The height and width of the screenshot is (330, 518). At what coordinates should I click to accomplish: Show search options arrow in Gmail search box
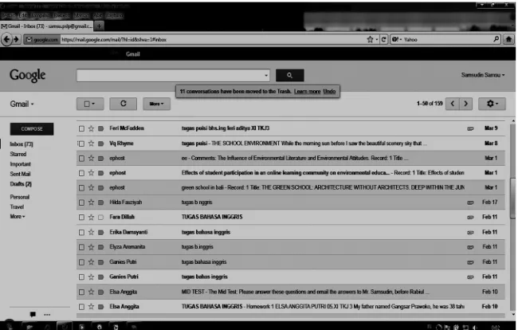tap(266, 75)
